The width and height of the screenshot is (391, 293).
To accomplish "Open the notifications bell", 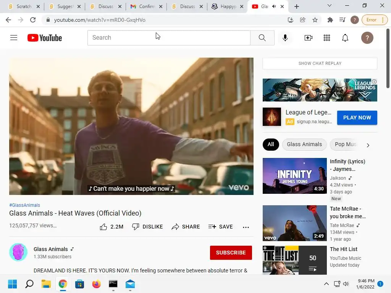I will click(x=345, y=38).
